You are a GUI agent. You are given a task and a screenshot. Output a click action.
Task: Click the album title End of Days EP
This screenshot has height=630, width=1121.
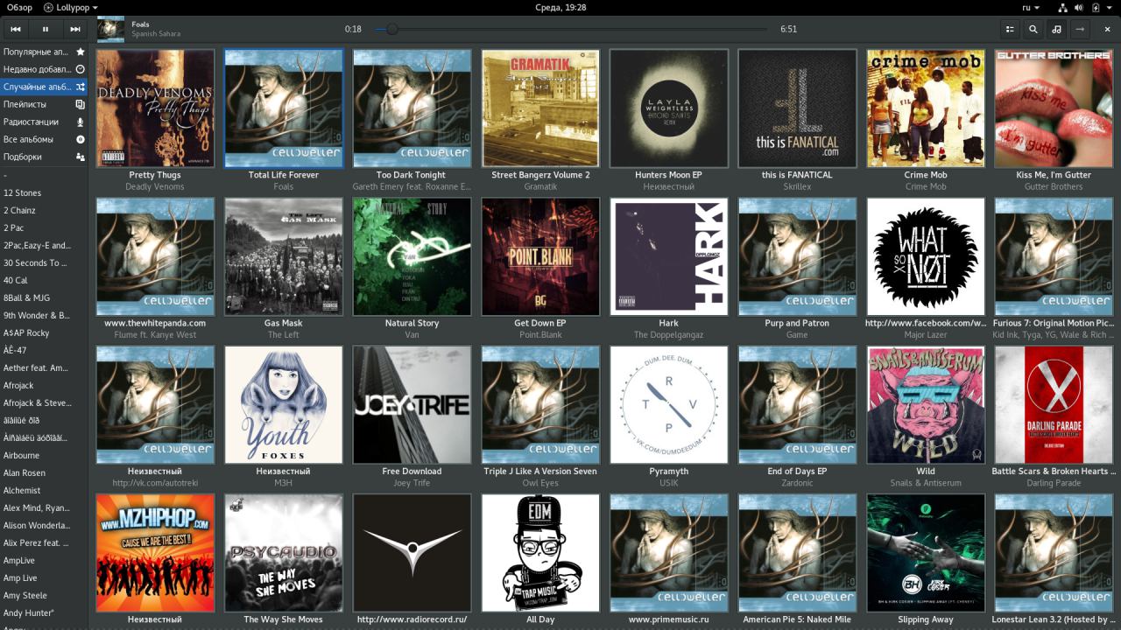(797, 471)
